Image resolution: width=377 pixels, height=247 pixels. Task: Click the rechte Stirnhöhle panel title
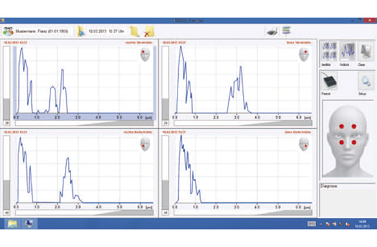pos(139,42)
